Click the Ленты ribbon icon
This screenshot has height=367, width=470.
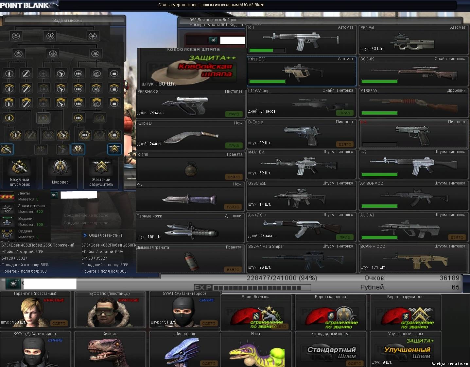[7, 197]
